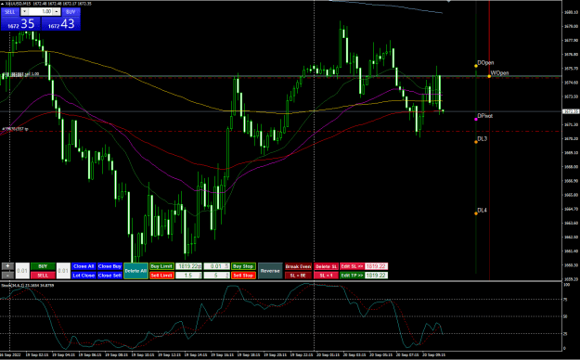Click the Reverse button
The width and height of the screenshot is (580, 360).
tap(270, 271)
